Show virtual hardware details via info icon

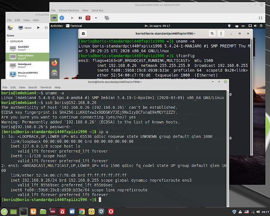pyautogui.click(x=62, y=18)
